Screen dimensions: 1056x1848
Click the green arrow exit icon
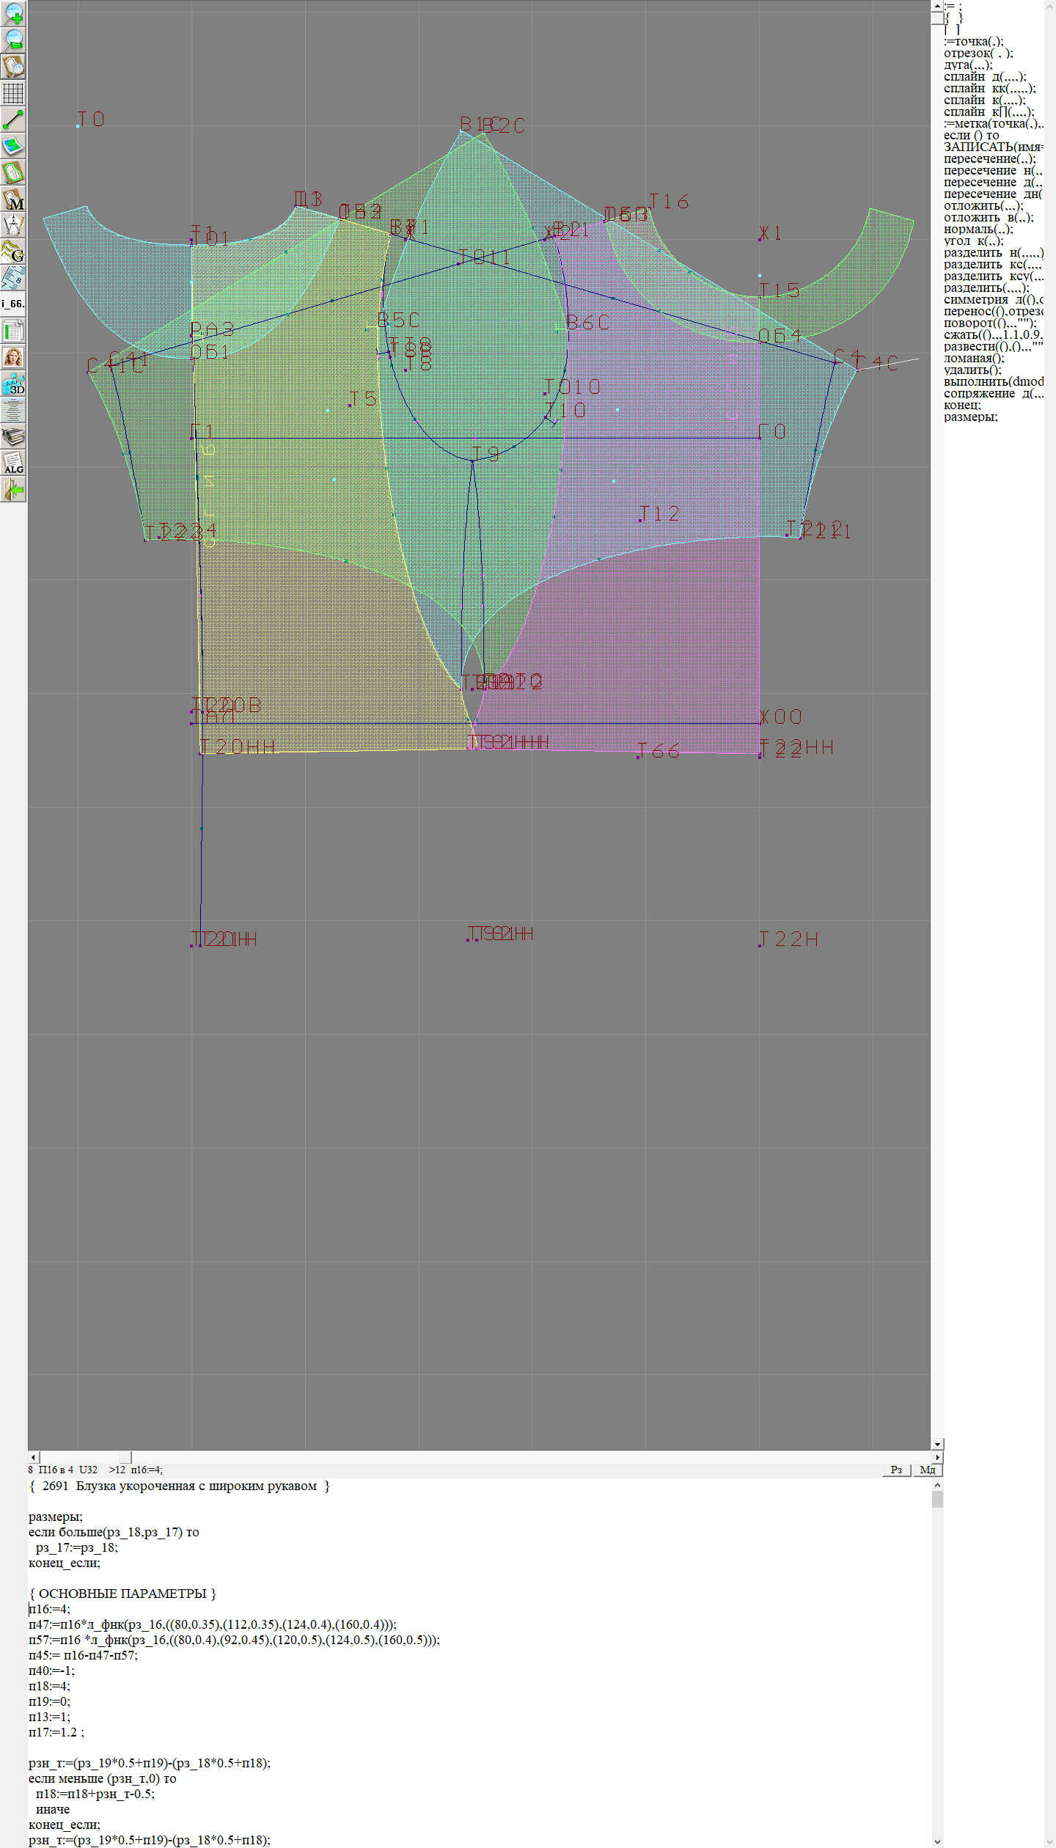13,489
